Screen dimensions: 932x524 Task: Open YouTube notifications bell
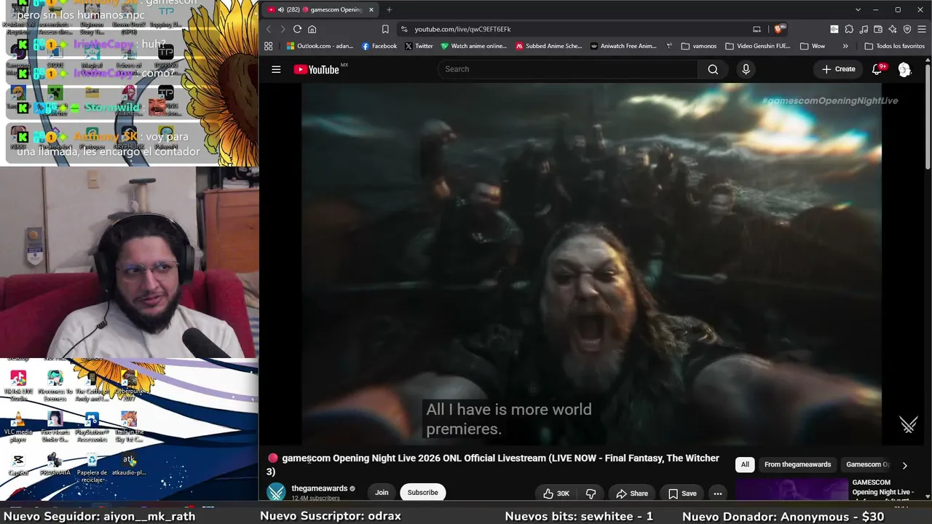pos(877,69)
